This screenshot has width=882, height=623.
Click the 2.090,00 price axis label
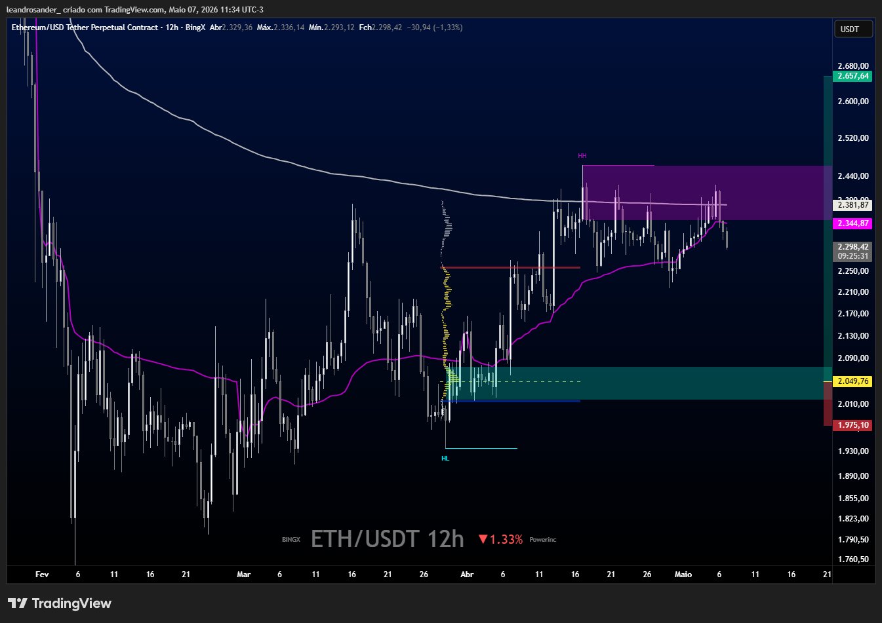853,358
